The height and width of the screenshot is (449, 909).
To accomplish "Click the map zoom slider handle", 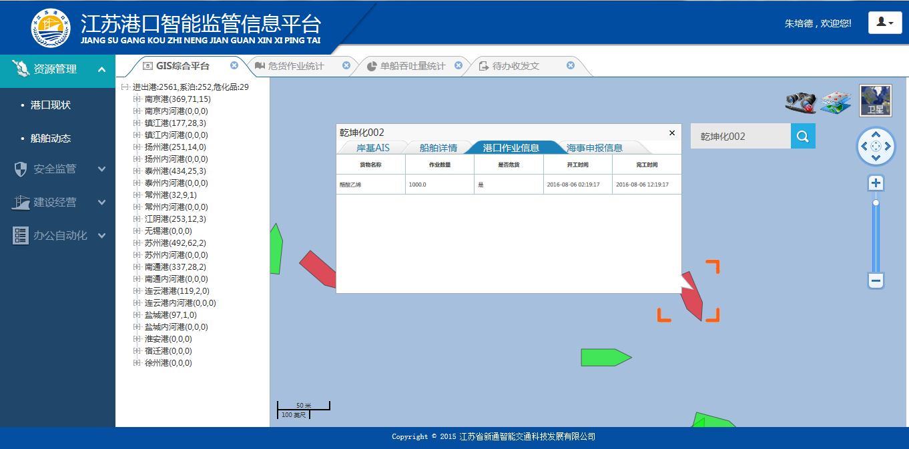I will click(876, 203).
